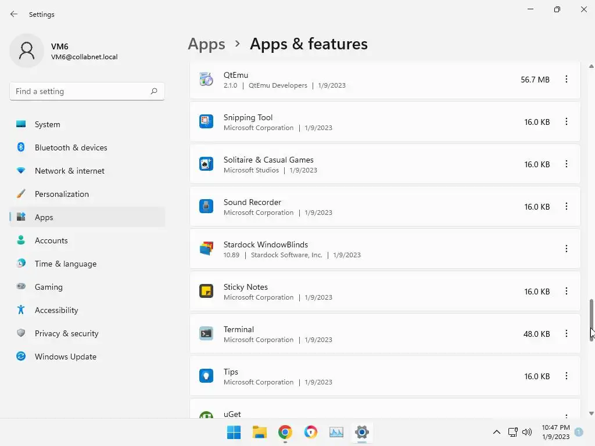The image size is (595, 446).
Task: Click the Settings gear on the taskbar
Action: tap(362, 432)
